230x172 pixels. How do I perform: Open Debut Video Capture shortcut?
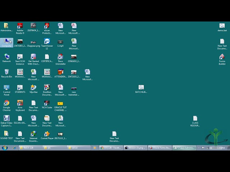(x=6, y=121)
